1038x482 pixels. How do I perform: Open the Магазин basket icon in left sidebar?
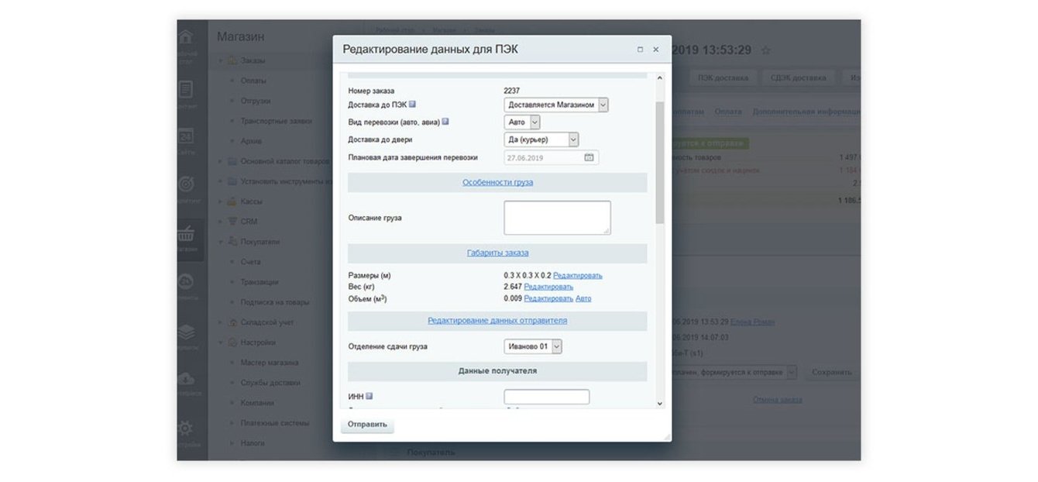point(186,235)
